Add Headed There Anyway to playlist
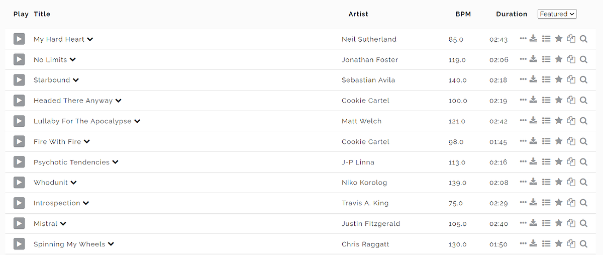 pos(547,100)
